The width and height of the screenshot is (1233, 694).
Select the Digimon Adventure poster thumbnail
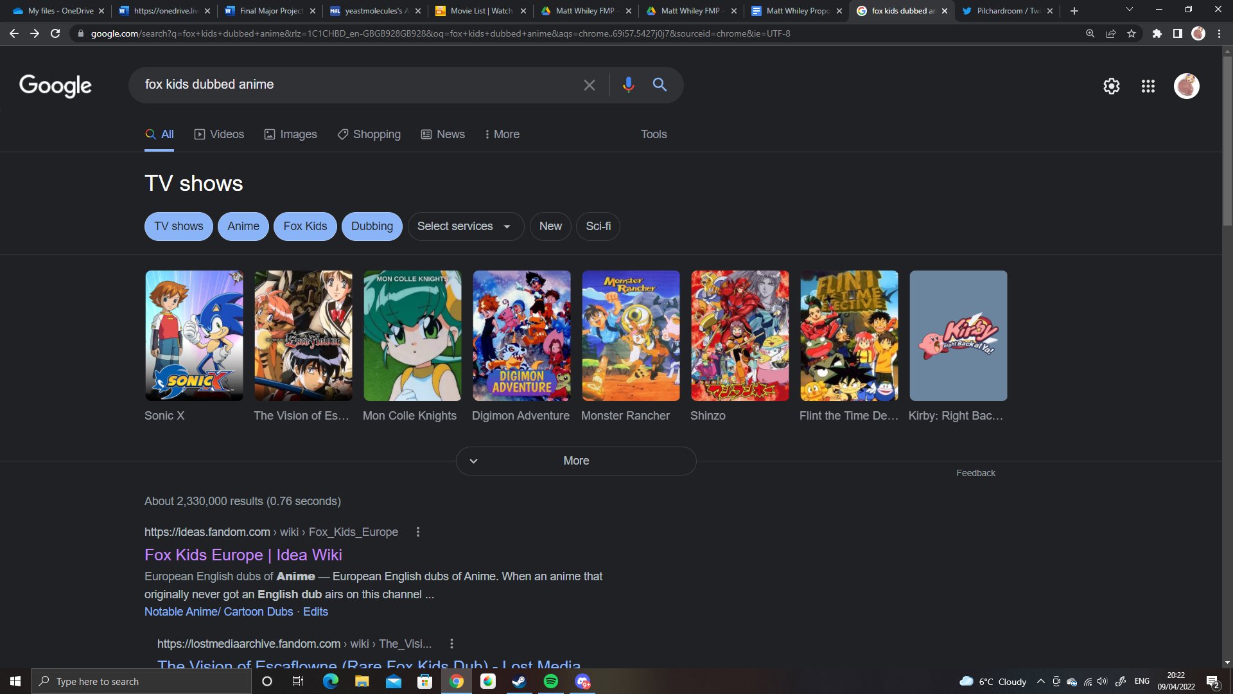(521, 335)
